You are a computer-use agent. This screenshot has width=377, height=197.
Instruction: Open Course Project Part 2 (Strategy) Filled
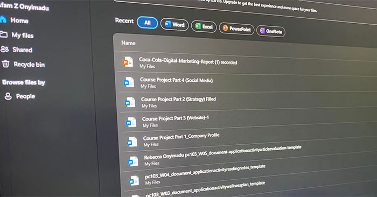178,99
